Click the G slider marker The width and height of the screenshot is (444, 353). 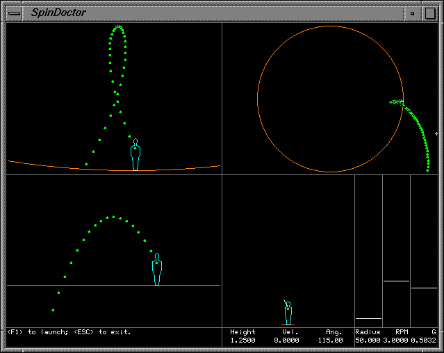point(424,288)
